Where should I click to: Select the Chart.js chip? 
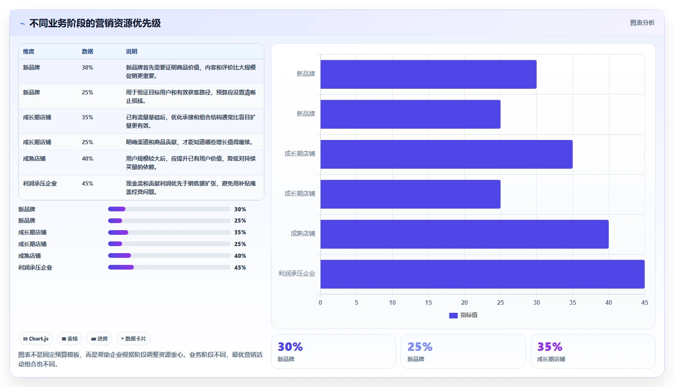[36, 339]
